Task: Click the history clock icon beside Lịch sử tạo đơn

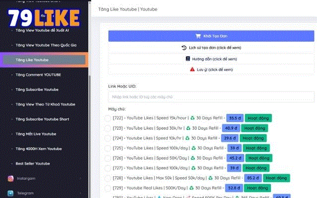Action: (x=184, y=48)
